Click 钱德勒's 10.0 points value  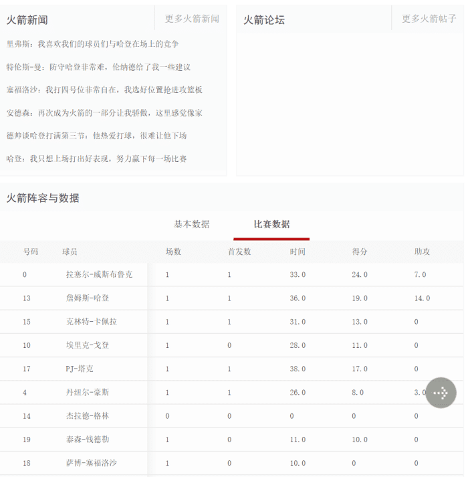coord(360,440)
